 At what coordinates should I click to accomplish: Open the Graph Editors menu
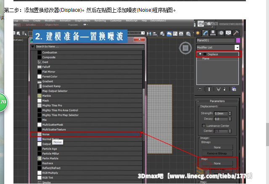pyautogui.click(x=82, y=21)
